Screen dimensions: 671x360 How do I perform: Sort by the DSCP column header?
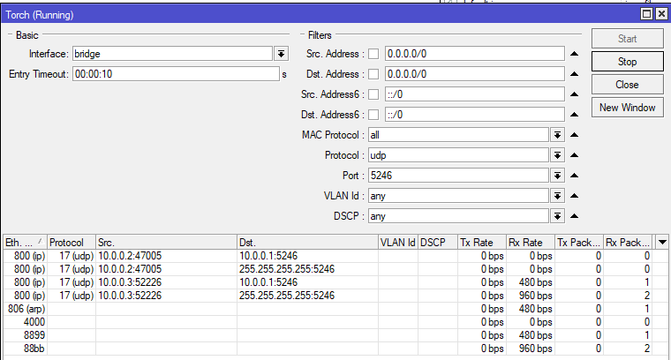coord(438,243)
